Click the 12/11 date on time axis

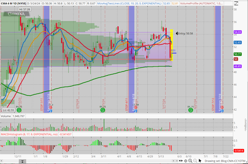tap(18, 156)
